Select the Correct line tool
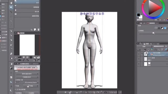The width and height of the screenshot is (168, 94). coord(11,91)
